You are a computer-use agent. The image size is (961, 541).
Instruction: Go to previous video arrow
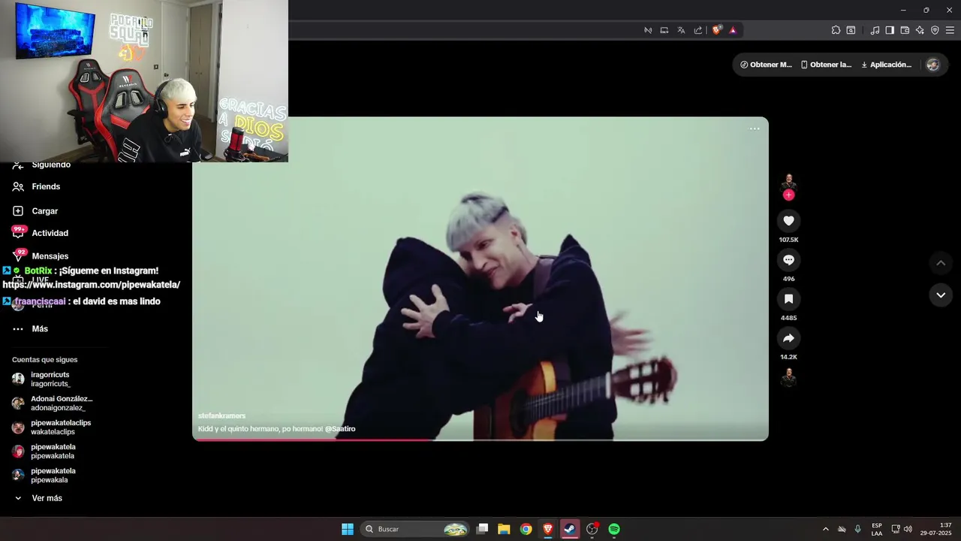coord(941,263)
